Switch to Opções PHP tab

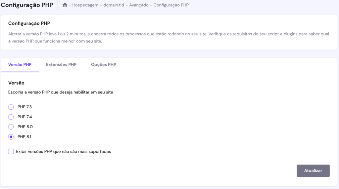(x=104, y=64)
